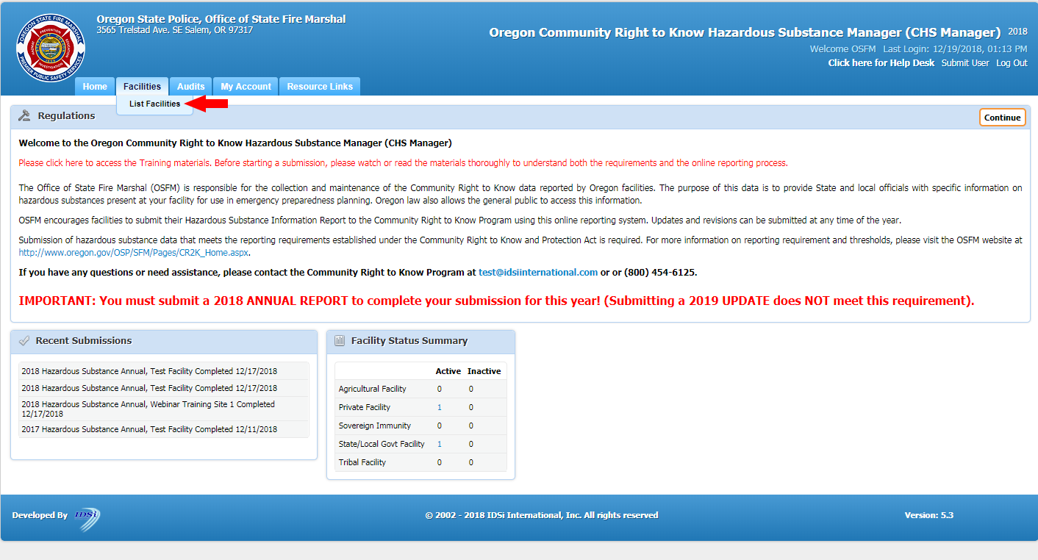The width and height of the screenshot is (1038, 560).
Task: Click the Facility Status Summary panel title
Action: pos(409,341)
